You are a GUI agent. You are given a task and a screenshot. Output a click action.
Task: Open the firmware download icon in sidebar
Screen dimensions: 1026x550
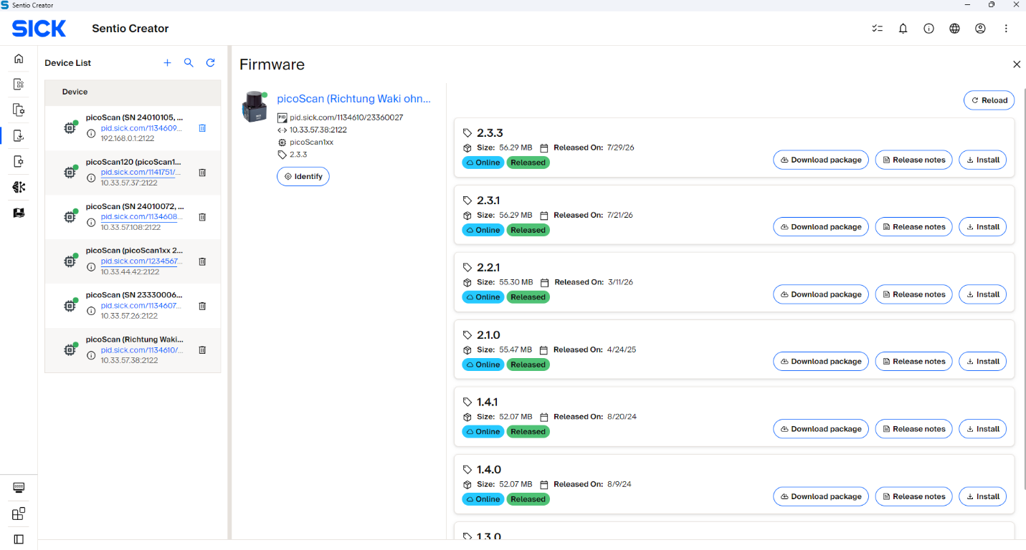tap(19, 135)
